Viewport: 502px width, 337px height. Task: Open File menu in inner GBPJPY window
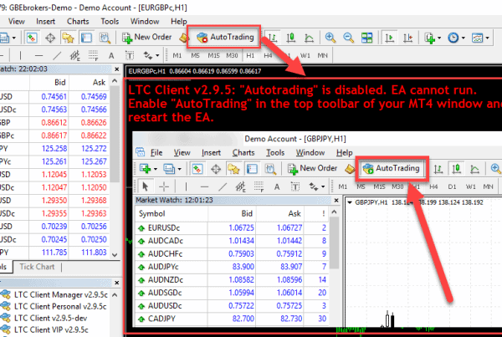pos(156,153)
